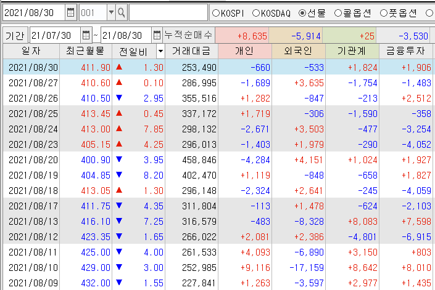Select the 2021/08/13 row date
Screen dimensions: 435x290
point(33,222)
